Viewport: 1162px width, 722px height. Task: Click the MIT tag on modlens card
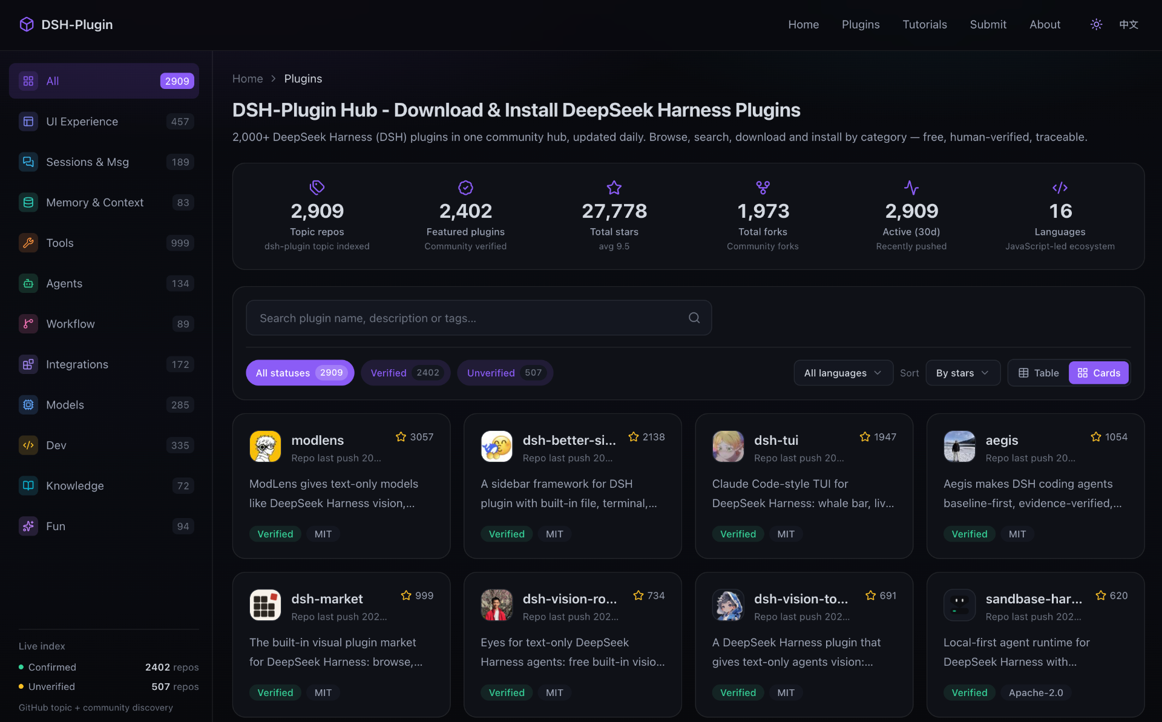click(x=323, y=534)
